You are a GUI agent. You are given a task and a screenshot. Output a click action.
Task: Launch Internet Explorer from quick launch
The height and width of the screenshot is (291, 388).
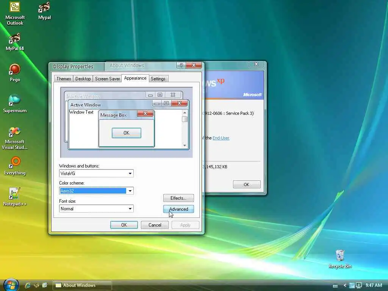(27, 285)
